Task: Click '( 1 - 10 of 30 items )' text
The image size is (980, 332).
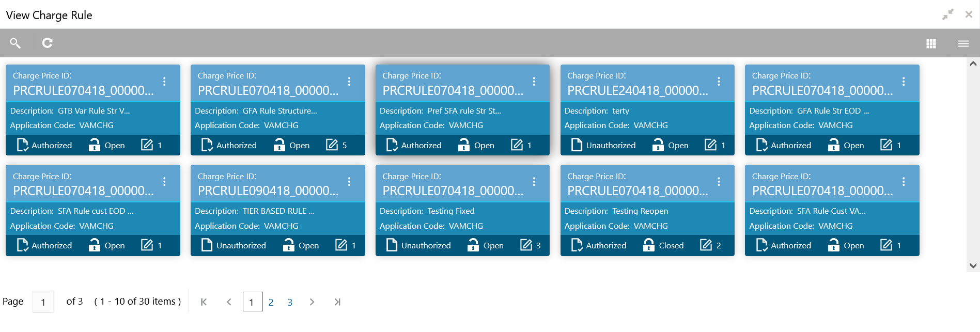Action: click(137, 302)
